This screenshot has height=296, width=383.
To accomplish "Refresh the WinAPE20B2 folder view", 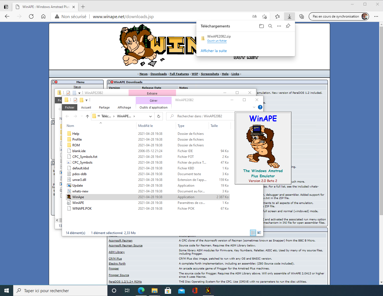I will point(158,116).
